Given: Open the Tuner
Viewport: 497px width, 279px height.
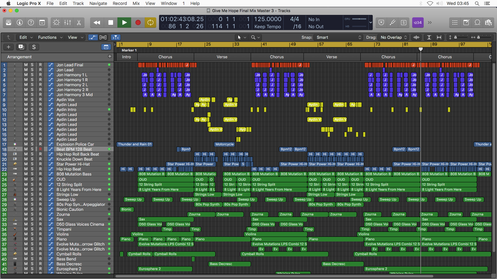Looking at the screenshot, I should coord(393,22).
